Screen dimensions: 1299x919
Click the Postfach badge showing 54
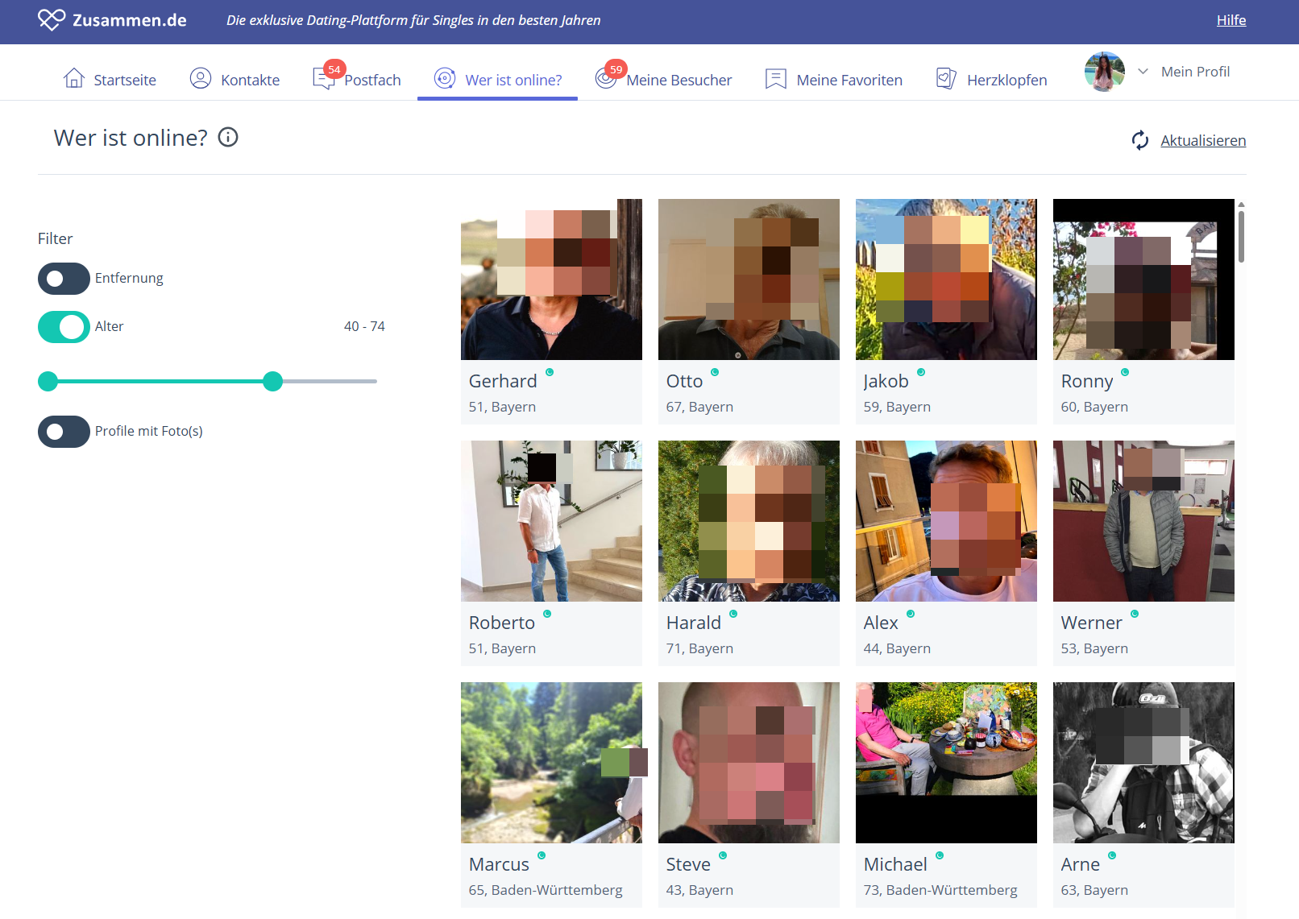point(334,69)
